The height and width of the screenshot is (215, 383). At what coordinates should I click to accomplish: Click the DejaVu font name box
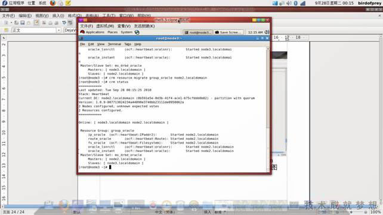click(70, 30)
